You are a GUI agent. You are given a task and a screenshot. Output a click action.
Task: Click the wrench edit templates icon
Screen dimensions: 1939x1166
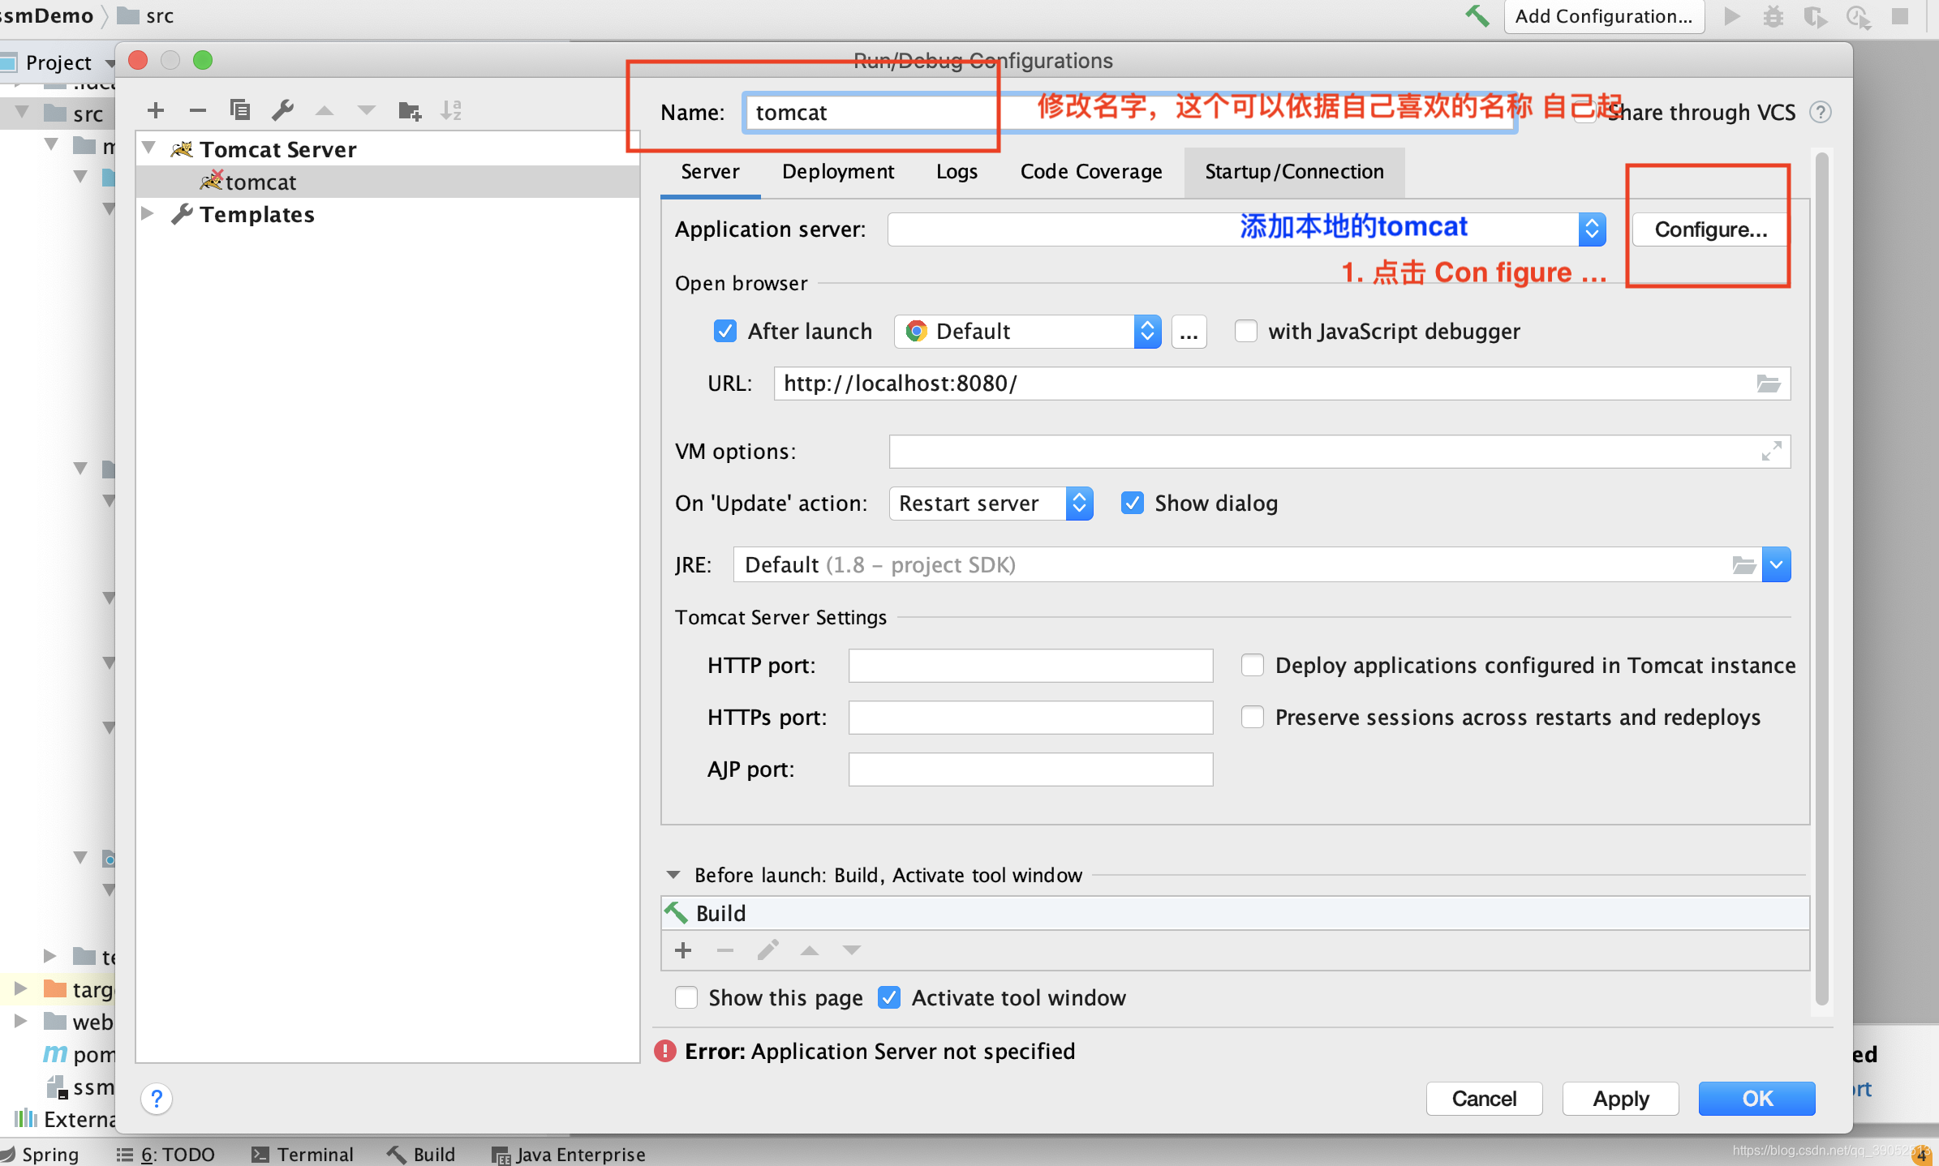282,110
